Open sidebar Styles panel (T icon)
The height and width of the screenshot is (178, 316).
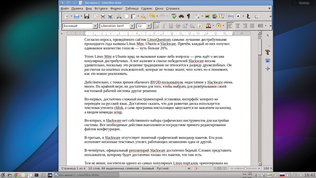click(268, 52)
